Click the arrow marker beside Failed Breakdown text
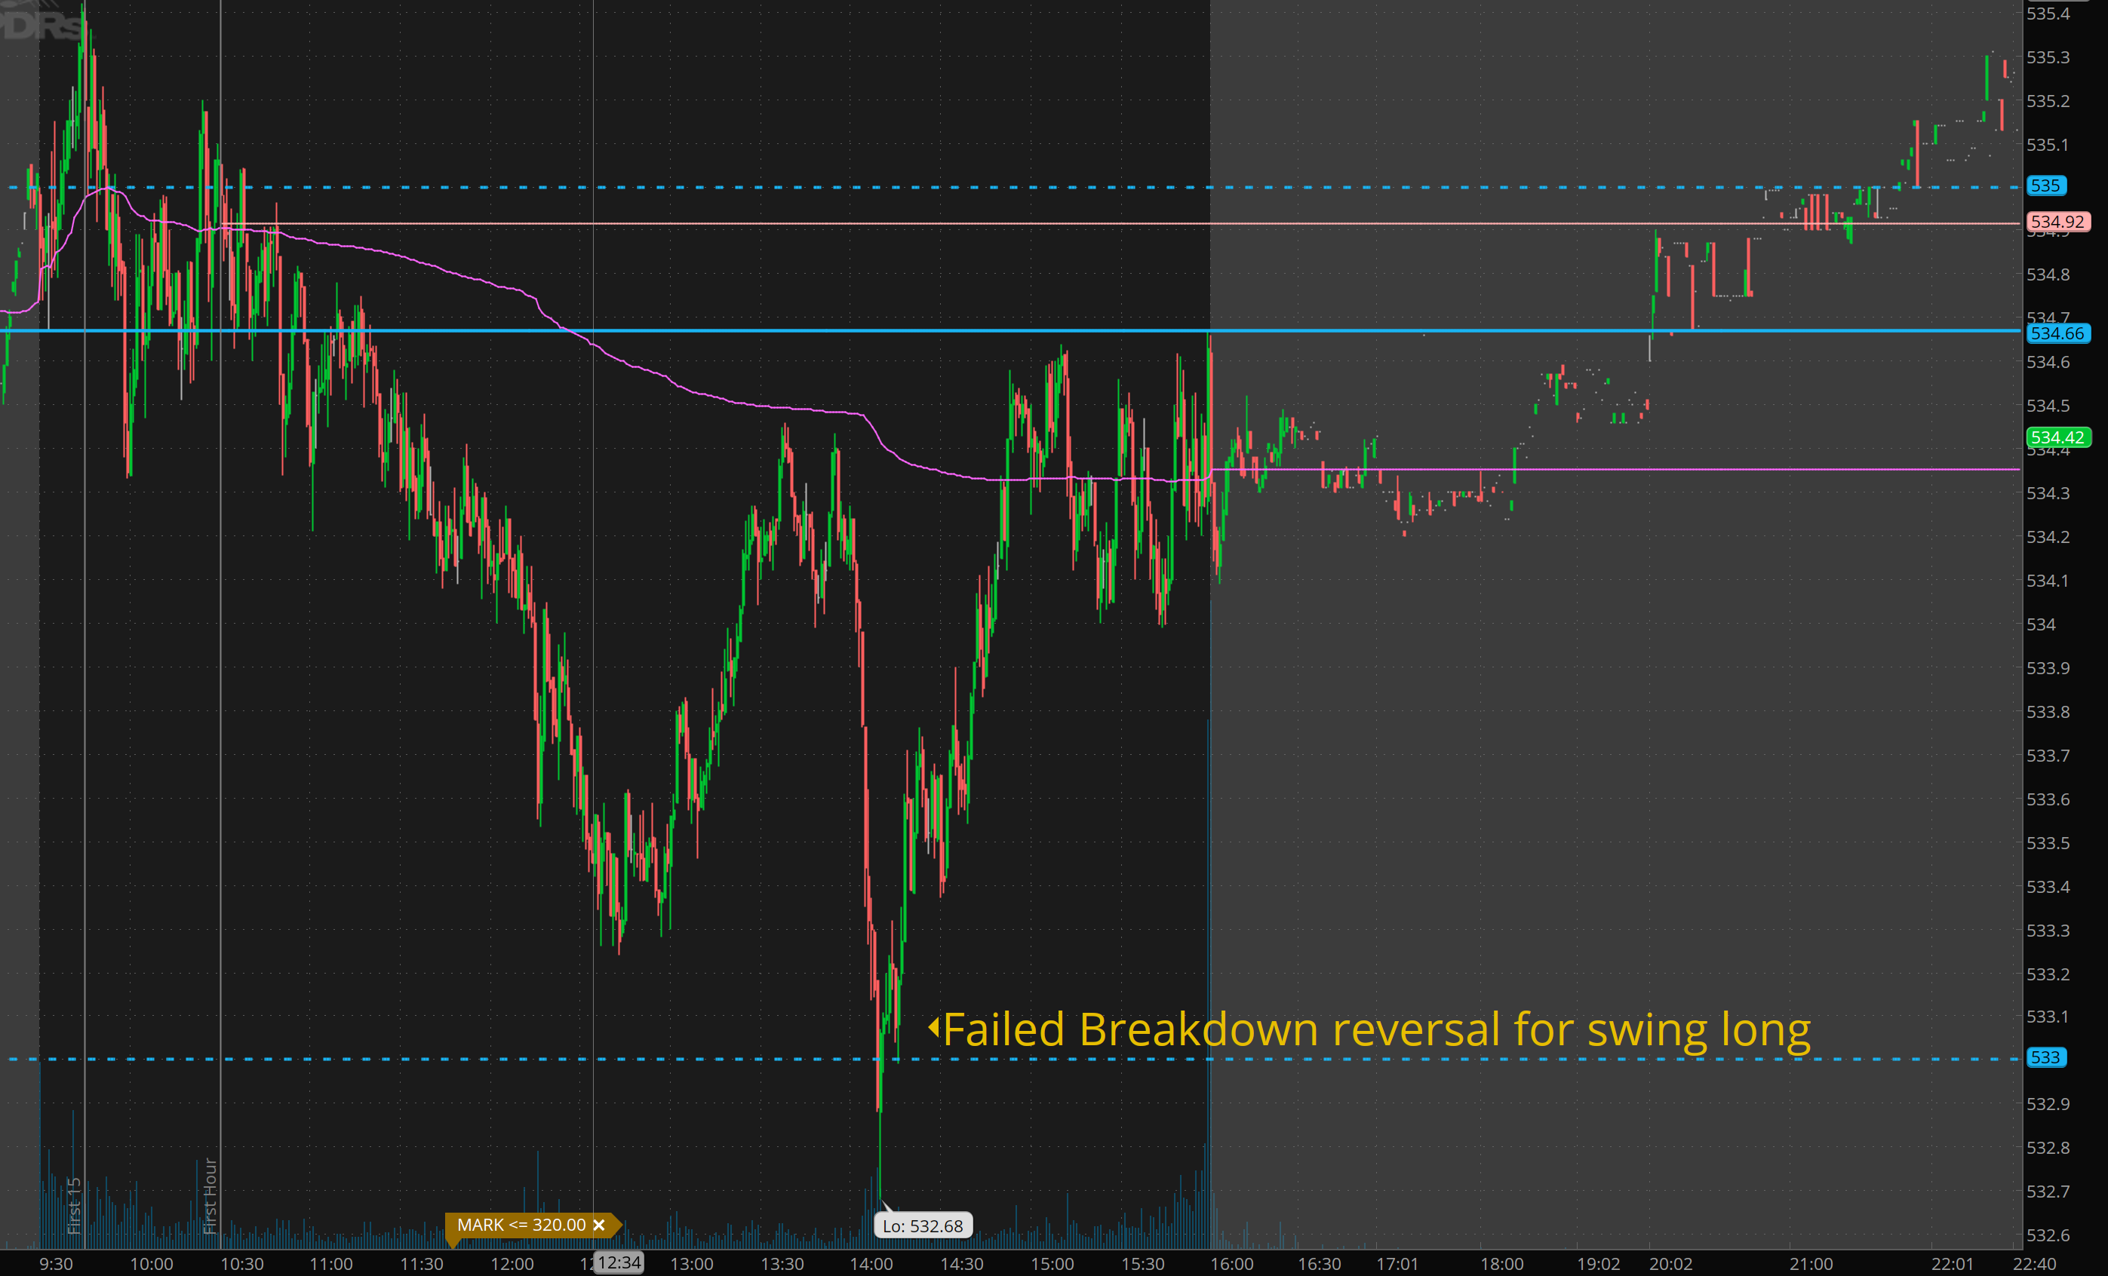This screenshot has width=2108, height=1276. tap(933, 1026)
